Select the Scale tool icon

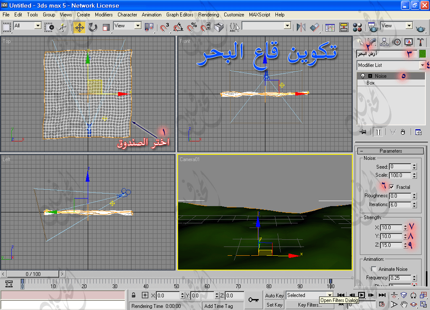[106, 27]
